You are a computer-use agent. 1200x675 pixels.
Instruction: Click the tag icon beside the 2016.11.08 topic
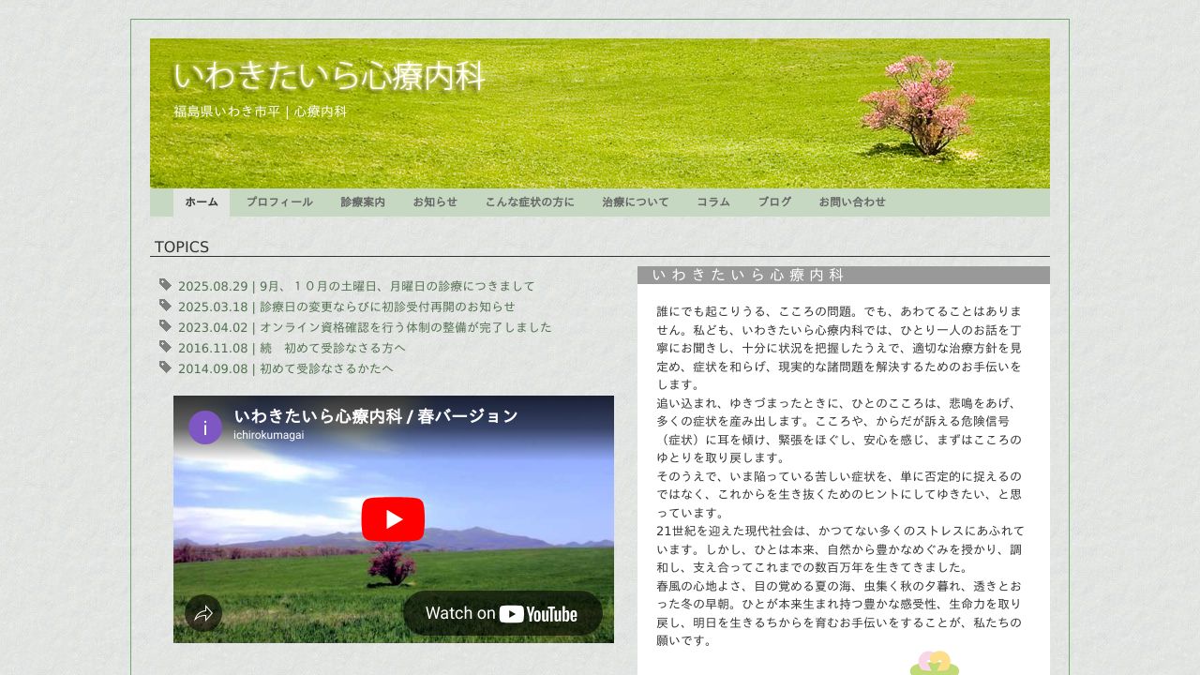click(165, 348)
